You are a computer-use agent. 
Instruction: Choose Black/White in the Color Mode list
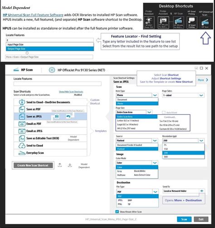(140, 171)
